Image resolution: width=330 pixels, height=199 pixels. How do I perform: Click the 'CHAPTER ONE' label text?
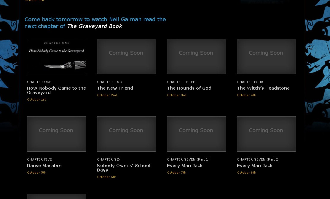(39, 82)
